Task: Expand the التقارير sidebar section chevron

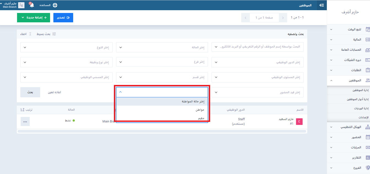Action: 331,157
